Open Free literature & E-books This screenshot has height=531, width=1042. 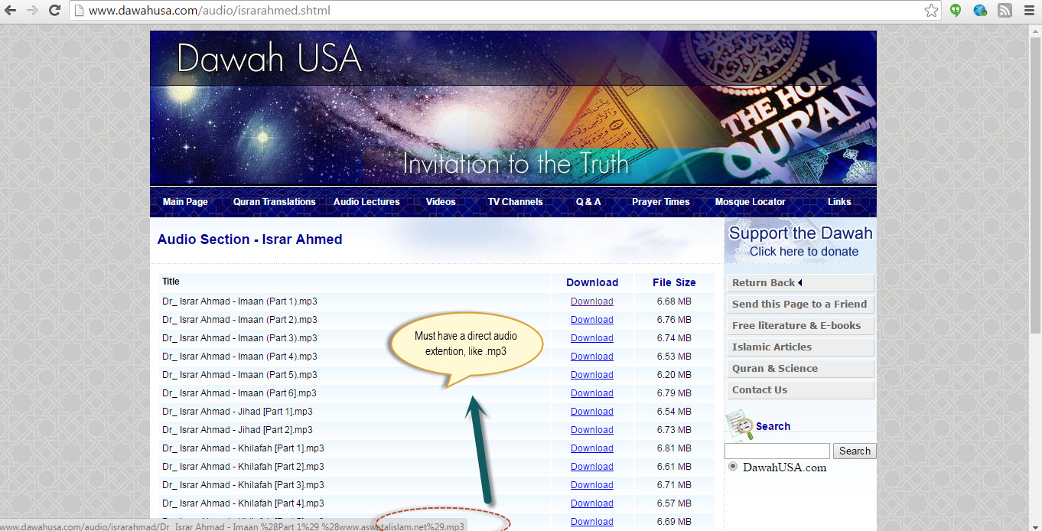800,326
